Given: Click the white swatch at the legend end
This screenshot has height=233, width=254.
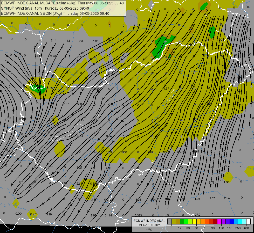Looking at the screenshot, I should (x=248, y=221).
